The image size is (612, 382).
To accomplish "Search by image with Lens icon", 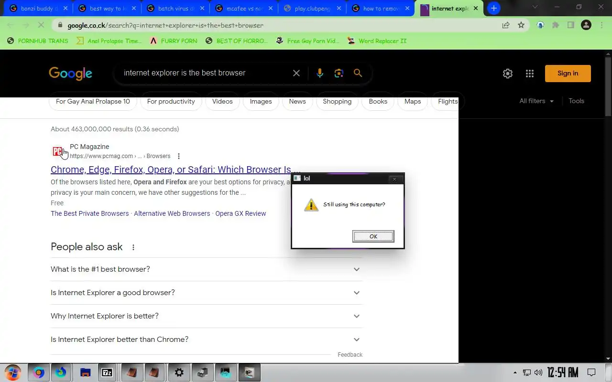I will click(x=339, y=73).
